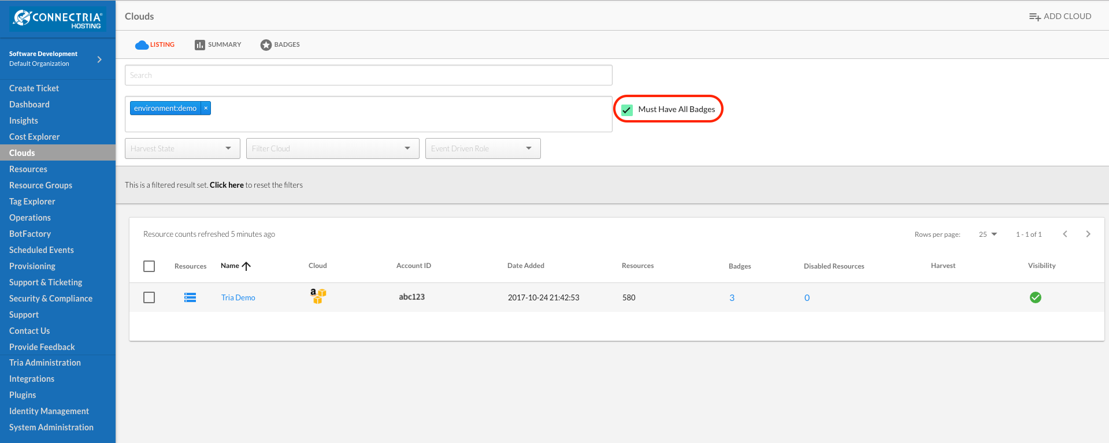Viewport: 1109px width, 443px height.
Task: Open the badges count 3 link
Action: click(x=732, y=298)
